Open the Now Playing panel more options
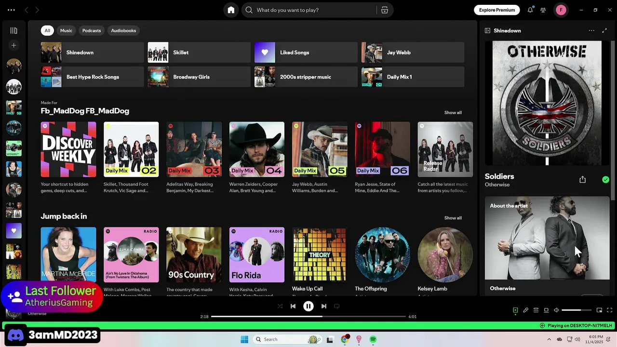 (591, 30)
